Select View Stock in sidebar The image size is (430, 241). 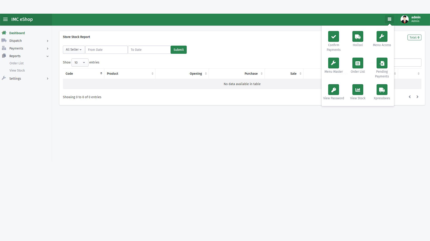[17, 70]
